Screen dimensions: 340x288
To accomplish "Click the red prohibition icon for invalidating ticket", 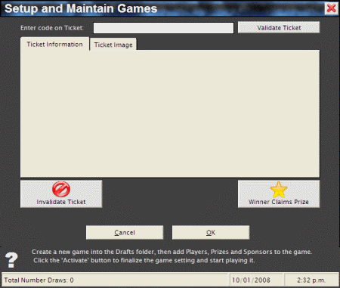I will pyautogui.click(x=61, y=189).
